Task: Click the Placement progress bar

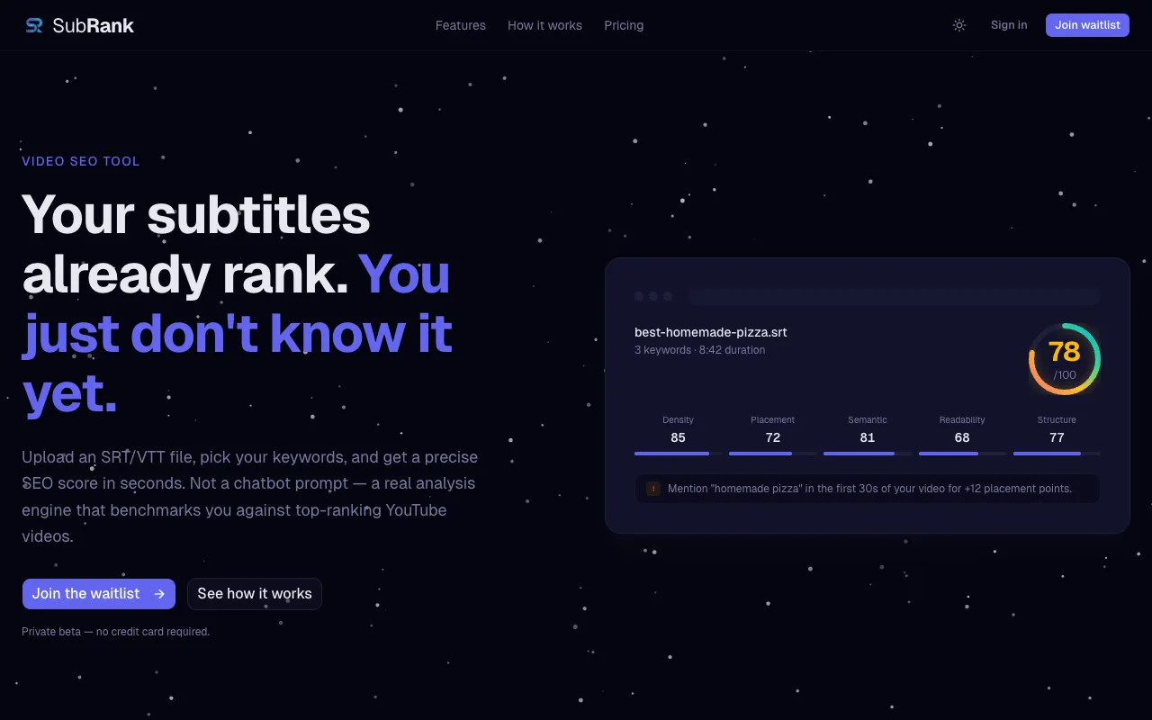Action: (x=772, y=454)
